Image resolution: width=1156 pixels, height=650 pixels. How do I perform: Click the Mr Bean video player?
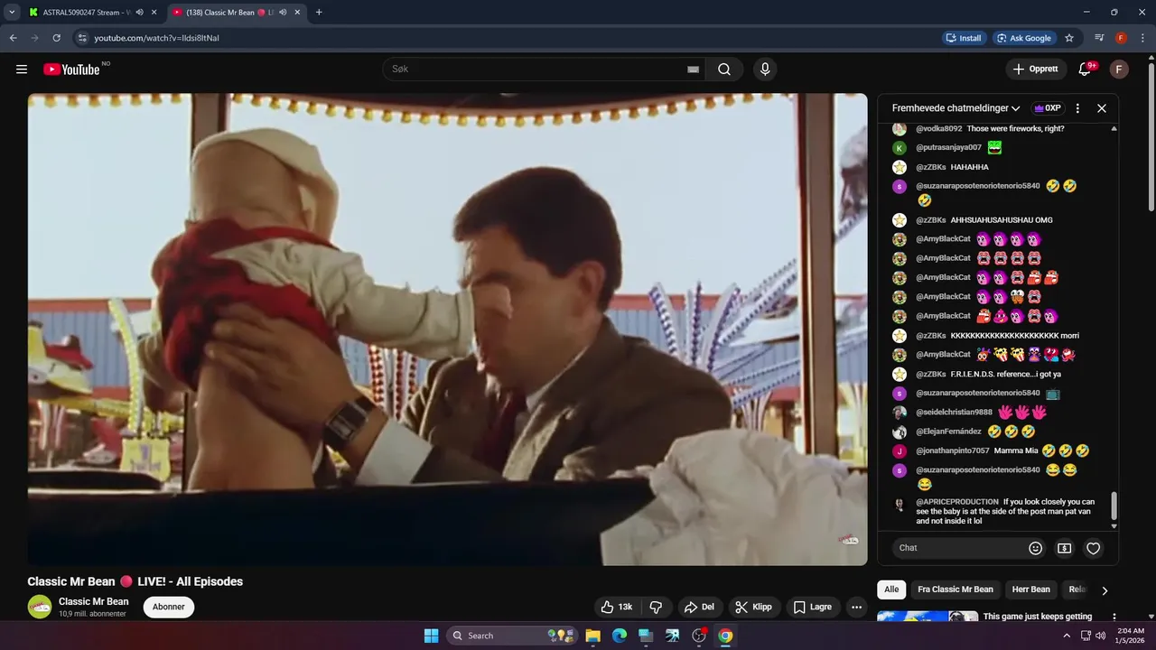click(x=448, y=330)
